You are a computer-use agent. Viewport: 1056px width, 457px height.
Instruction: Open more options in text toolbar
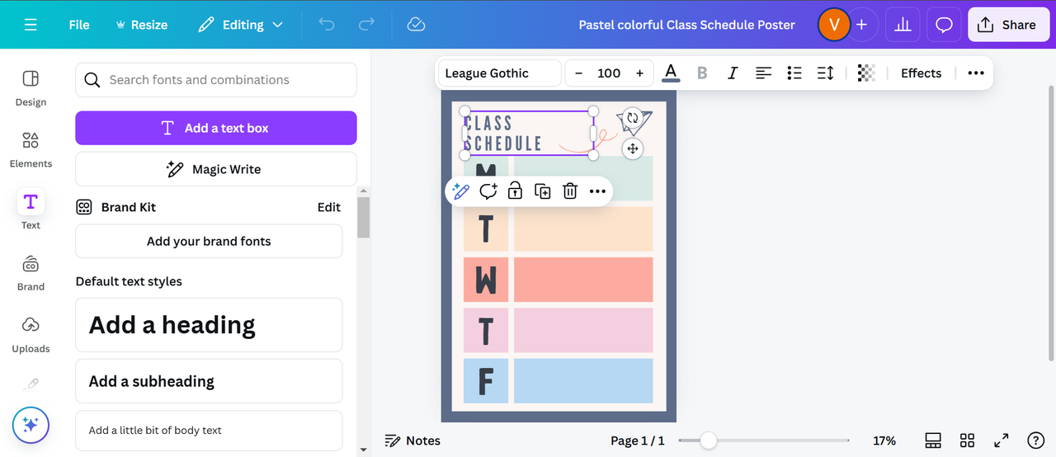click(x=976, y=73)
